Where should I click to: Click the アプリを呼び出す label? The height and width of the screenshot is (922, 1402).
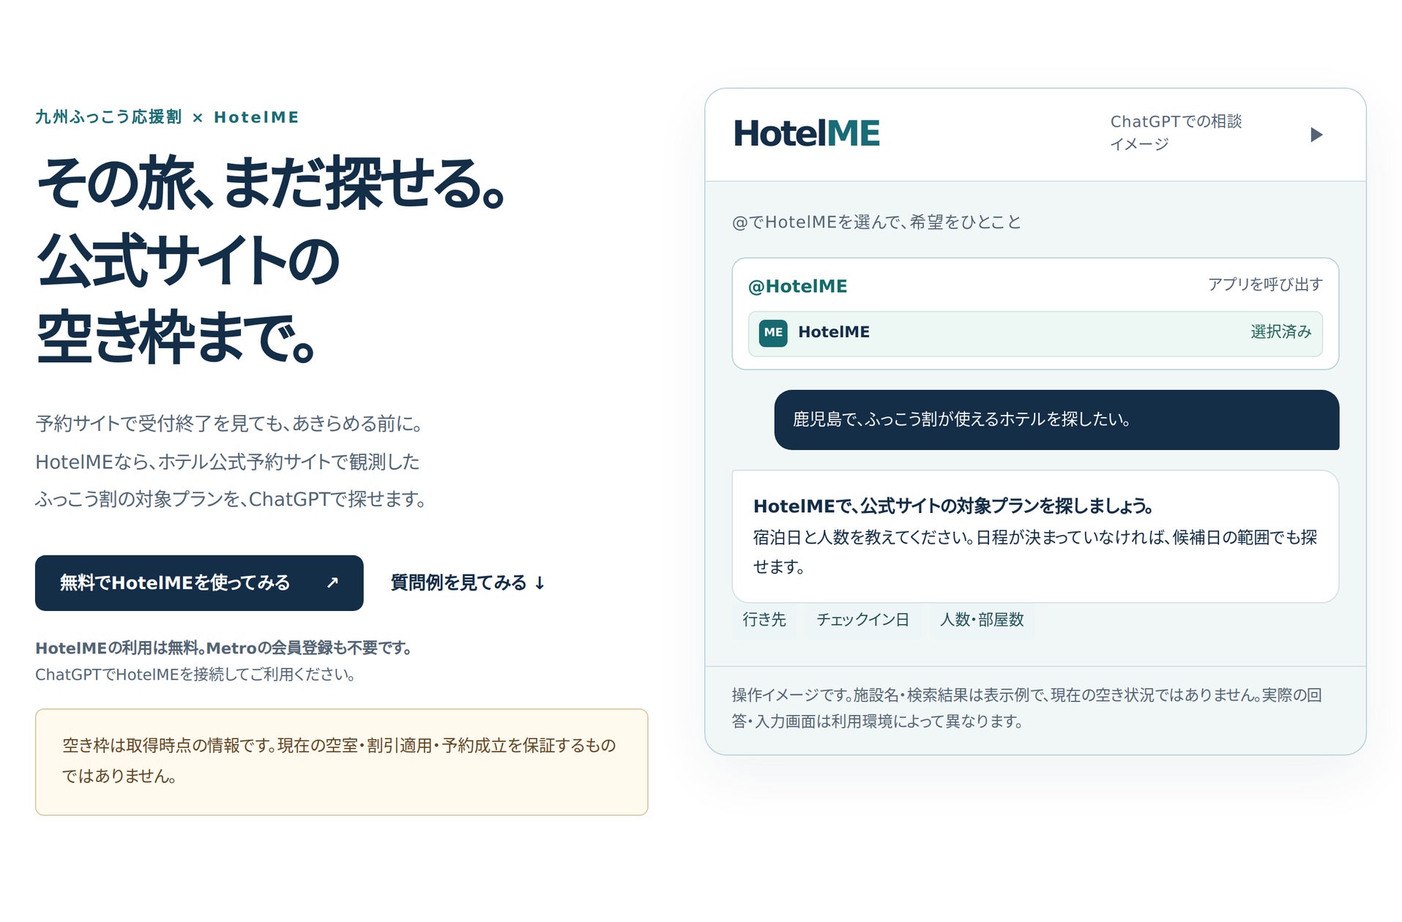(x=1265, y=285)
